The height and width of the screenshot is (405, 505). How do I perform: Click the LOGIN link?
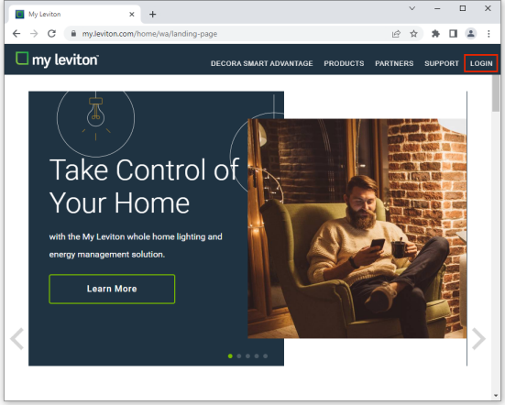[x=481, y=63]
